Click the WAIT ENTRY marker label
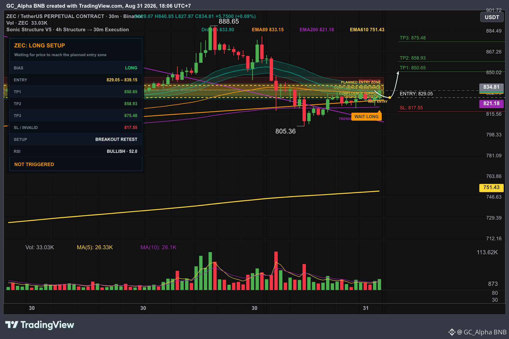509x339 pixels. [x=378, y=102]
